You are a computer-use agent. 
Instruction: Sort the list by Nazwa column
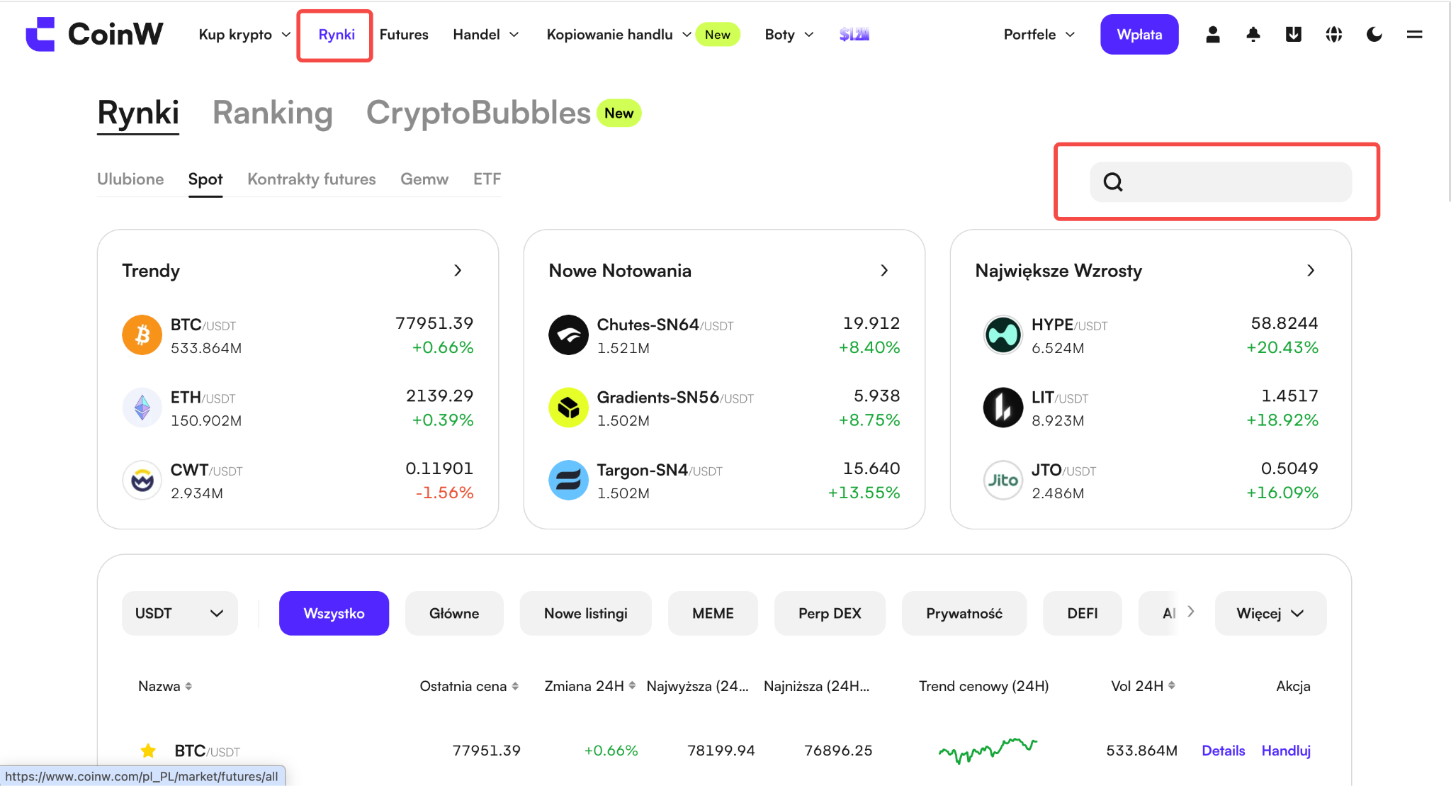coord(165,686)
